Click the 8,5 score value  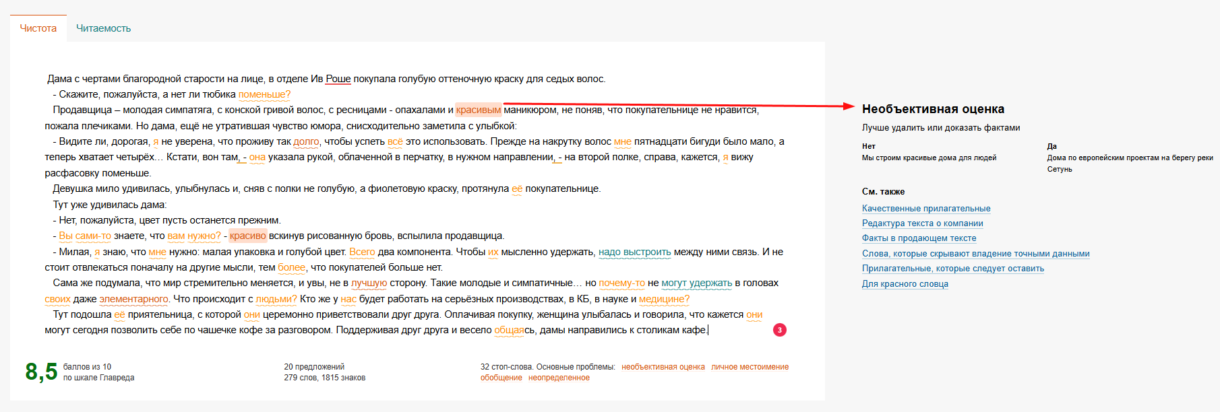[42, 372]
